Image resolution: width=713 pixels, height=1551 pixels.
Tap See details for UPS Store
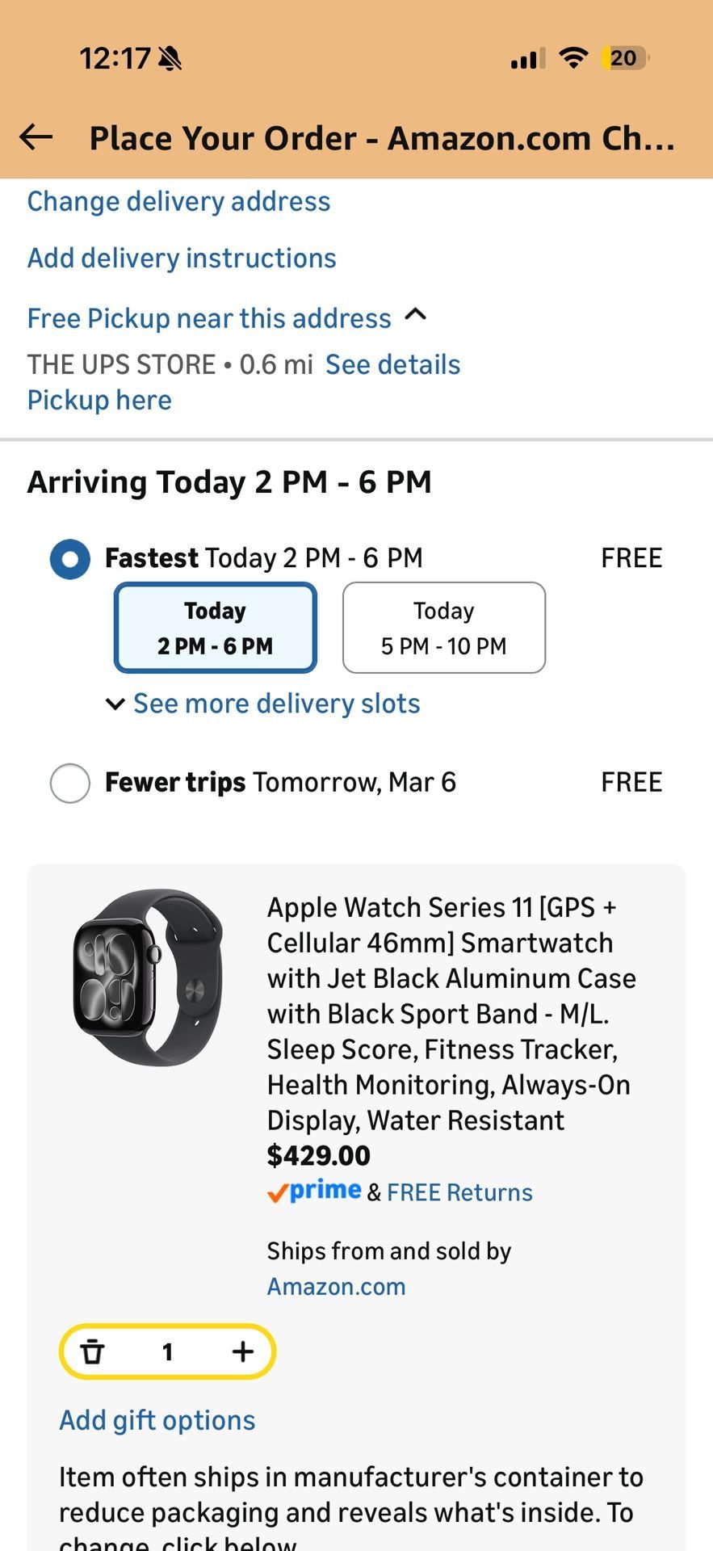392,364
